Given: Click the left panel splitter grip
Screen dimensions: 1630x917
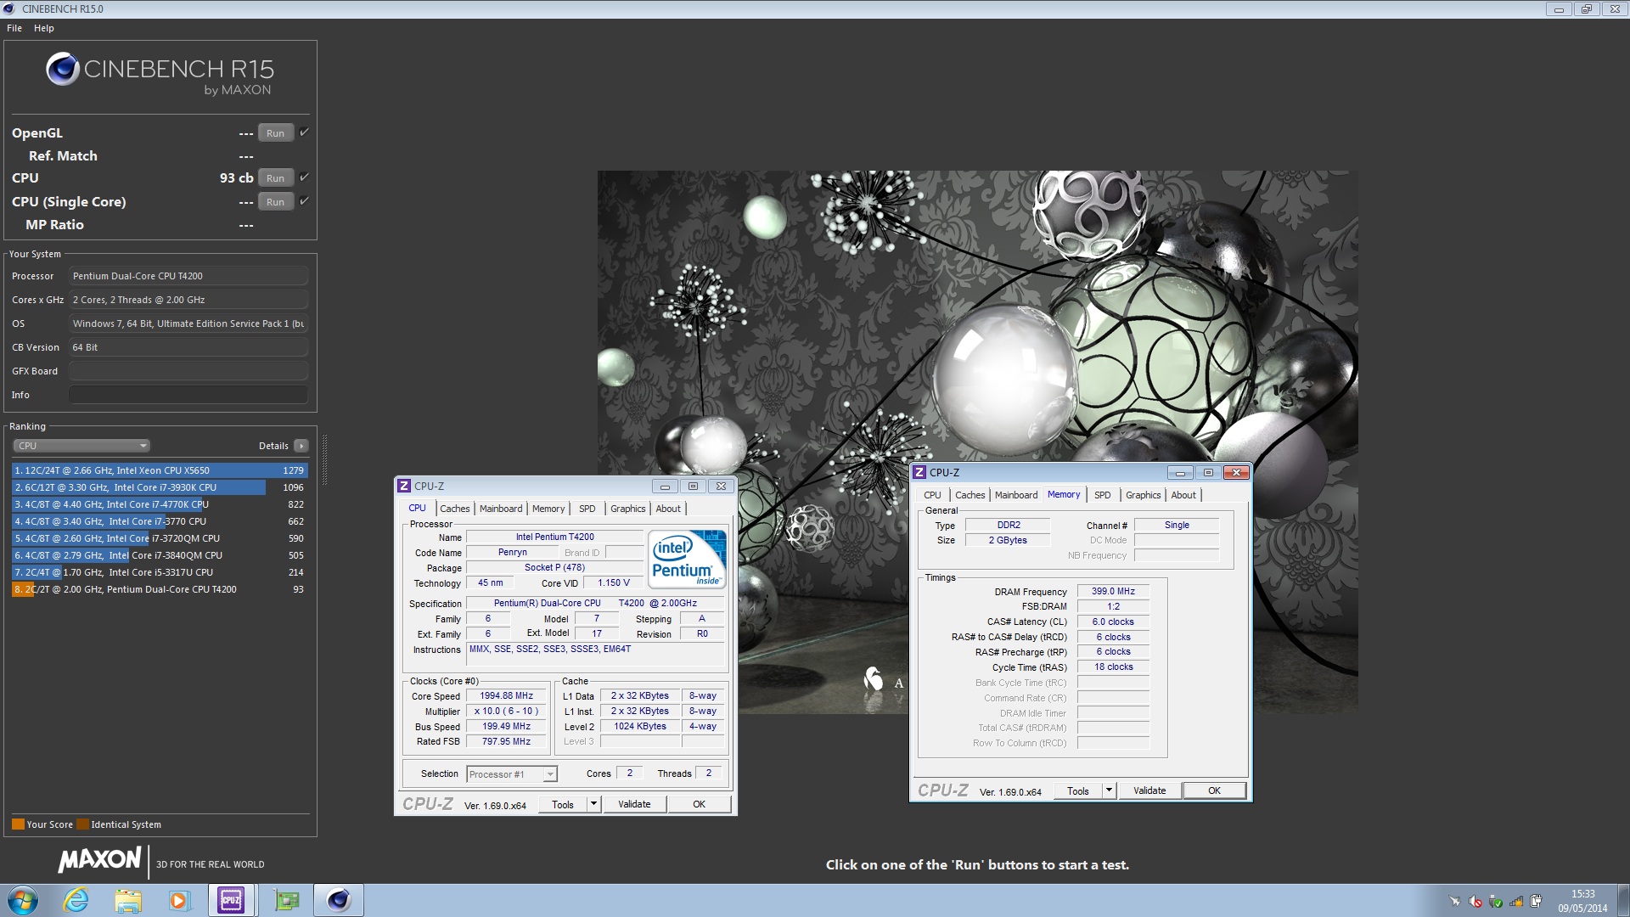Looking at the screenshot, I should pos(324,459).
